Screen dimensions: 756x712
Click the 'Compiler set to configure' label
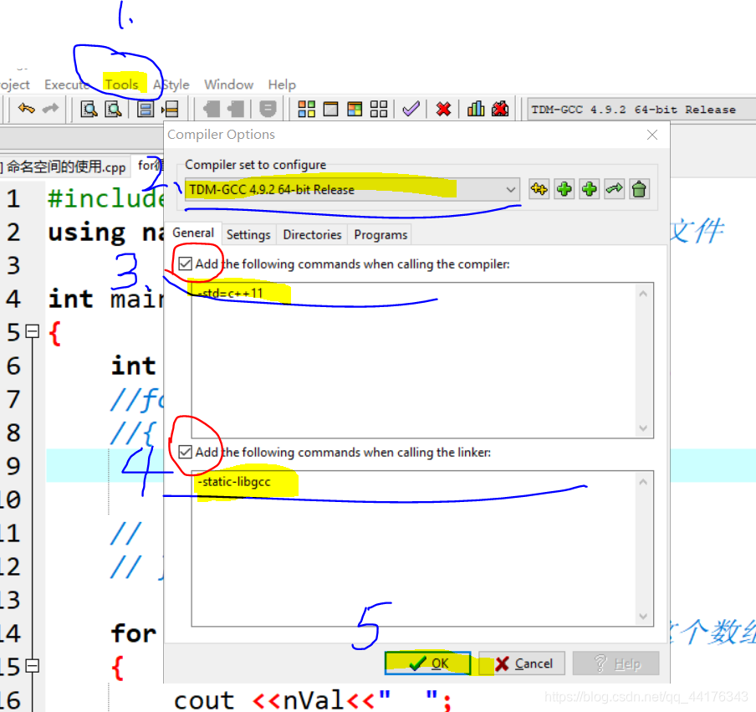click(256, 165)
